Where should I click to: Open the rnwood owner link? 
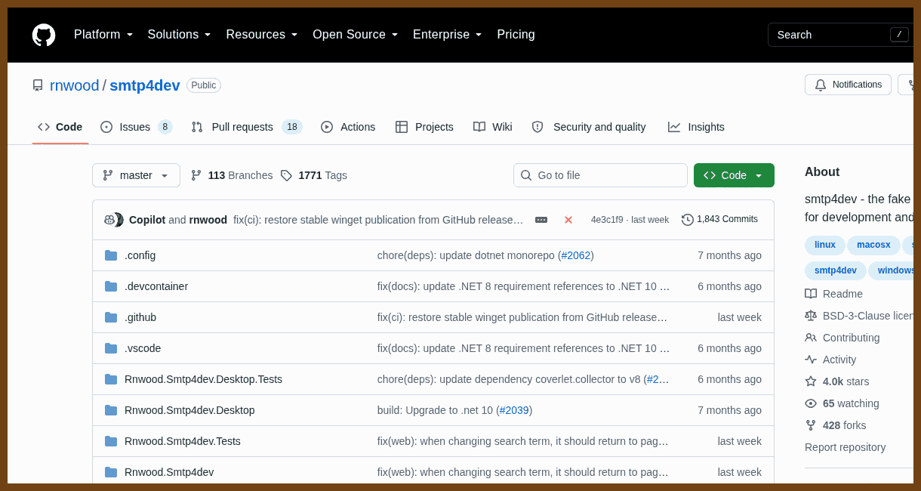[75, 85]
